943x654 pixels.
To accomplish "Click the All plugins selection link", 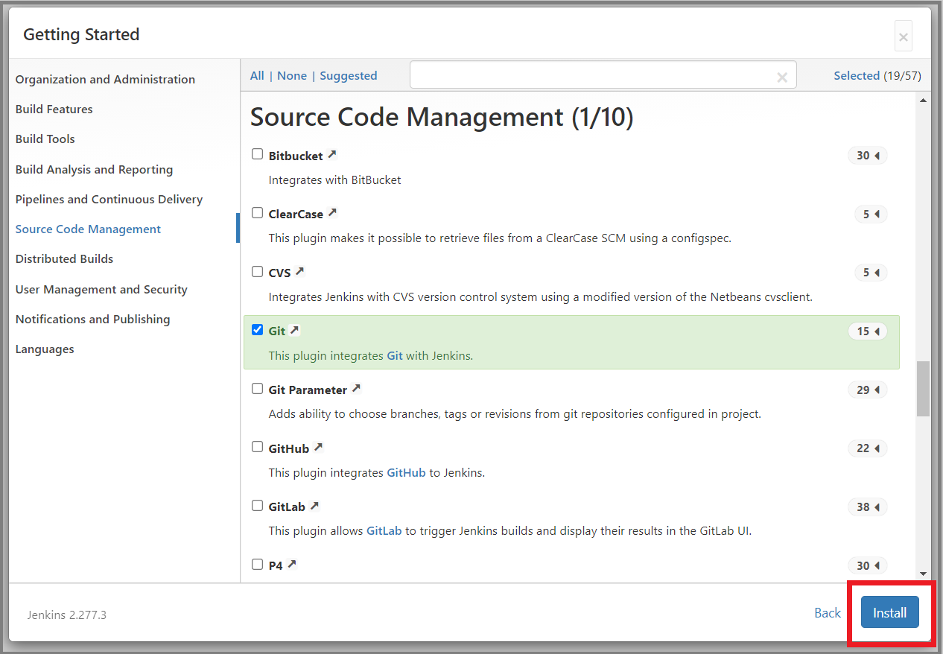I will click(x=257, y=75).
